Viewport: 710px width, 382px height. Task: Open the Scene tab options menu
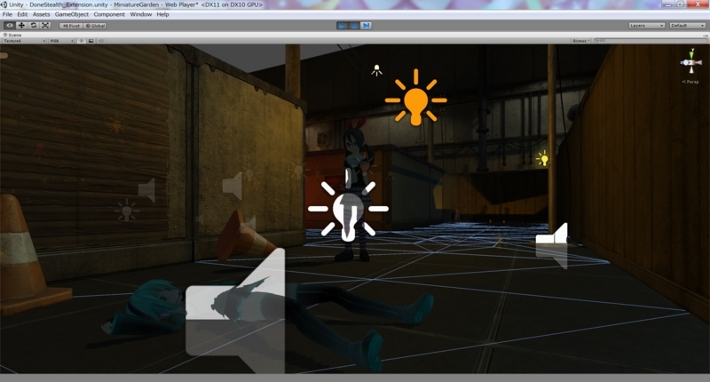[705, 35]
